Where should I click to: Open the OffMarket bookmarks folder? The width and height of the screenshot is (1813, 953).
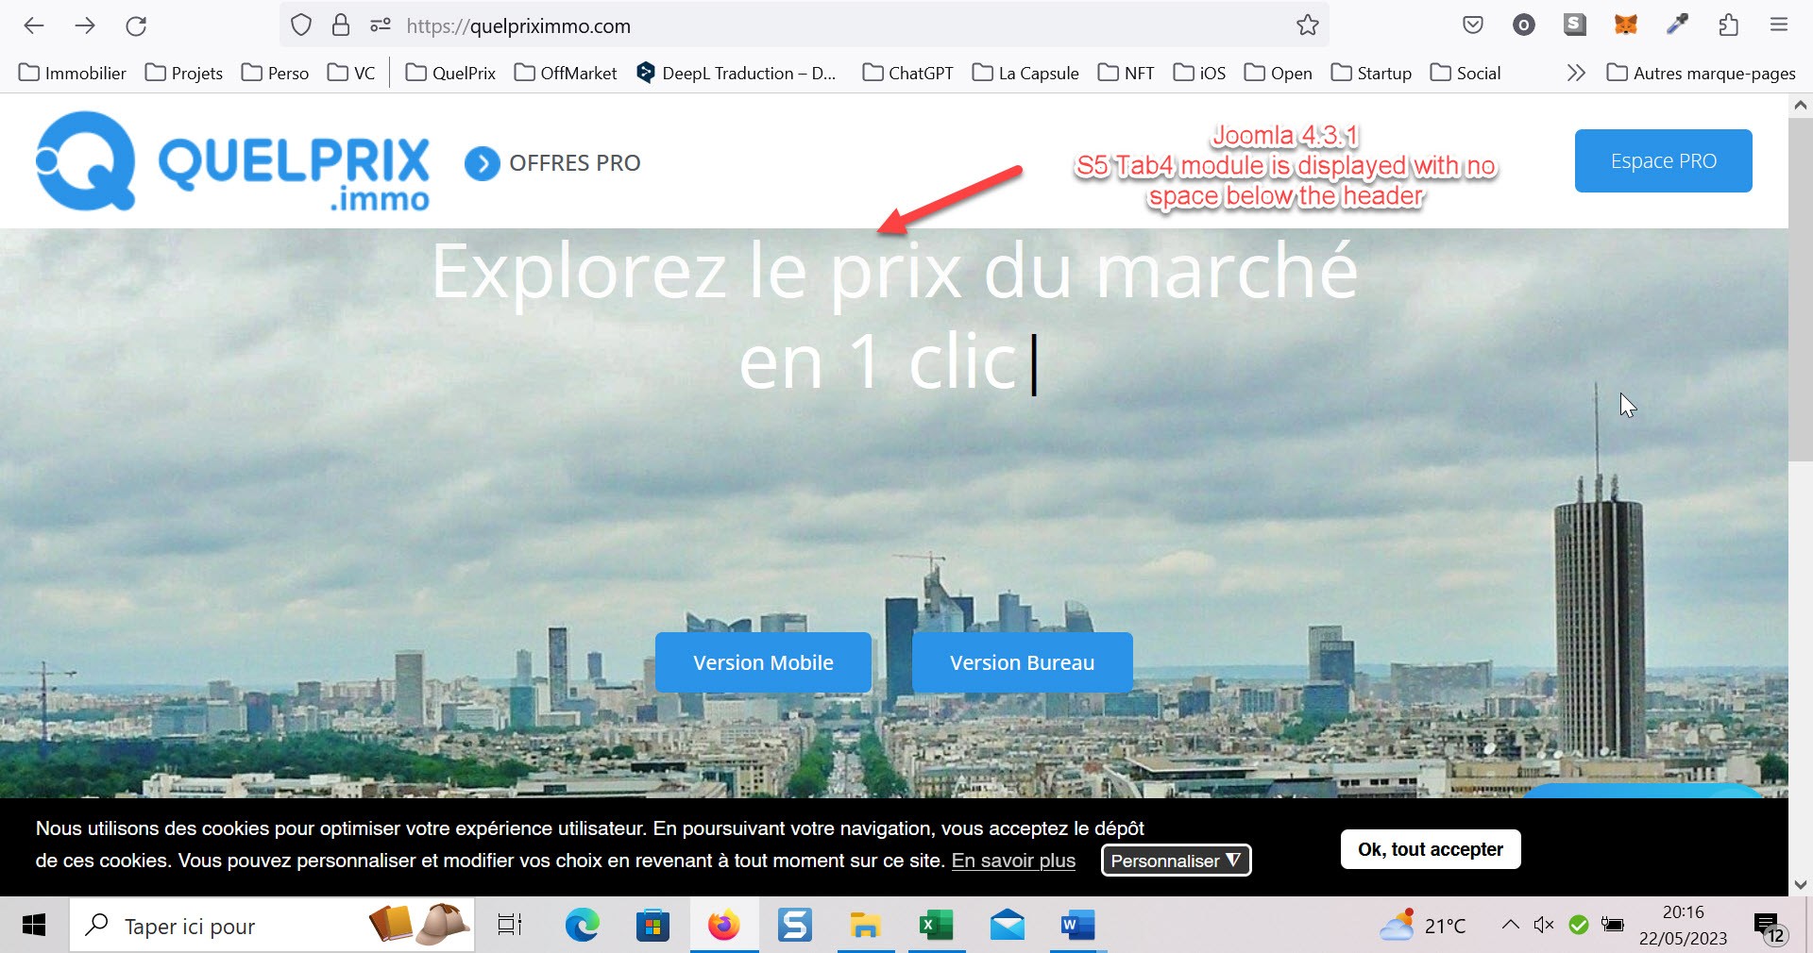point(566,73)
